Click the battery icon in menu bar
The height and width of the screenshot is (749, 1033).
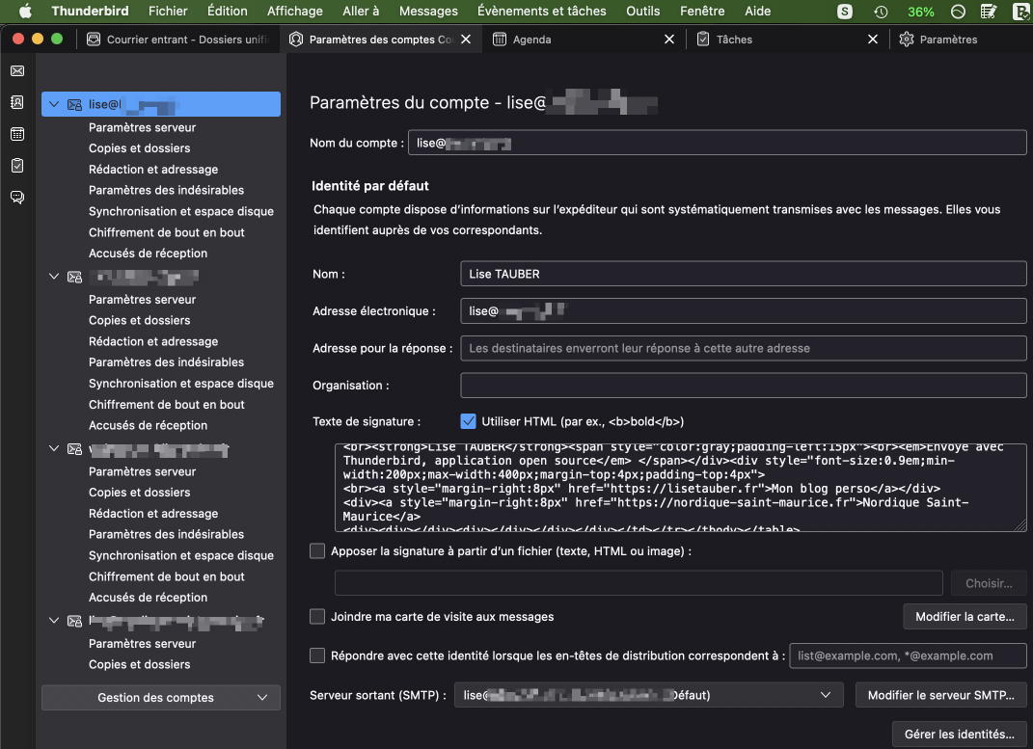point(920,12)
